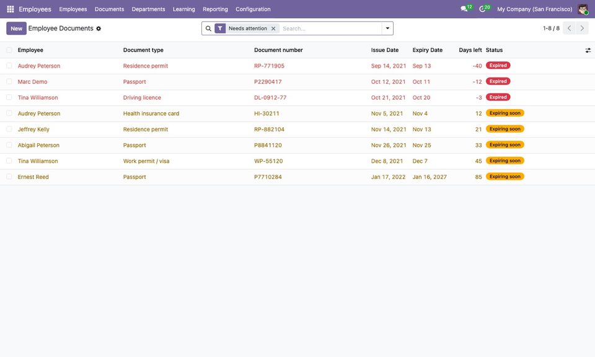Open the Departments menu
The width and height of the screenshot is (595, 357).
coord(148,9)
